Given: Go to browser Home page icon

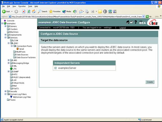Looking at the screenshot, I should click(x=34, y=12).
